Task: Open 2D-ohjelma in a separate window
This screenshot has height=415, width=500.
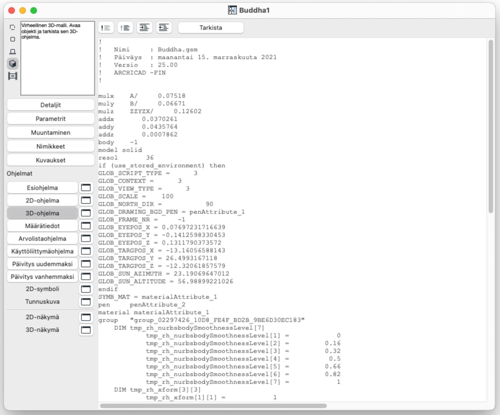Action: click(x=86, y=200)
